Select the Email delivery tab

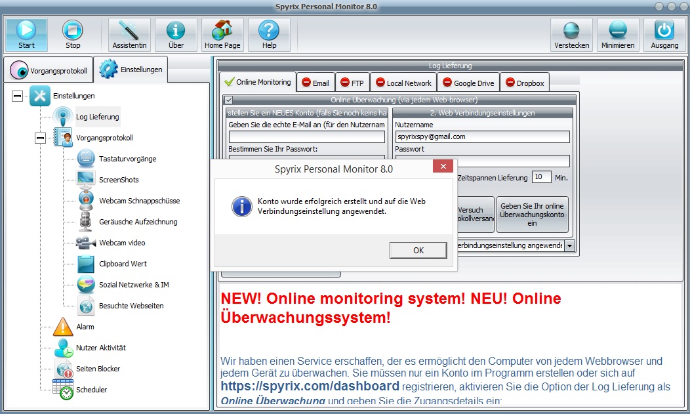[316, 83]
